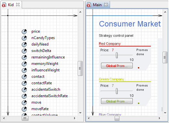Select the memoryWeight parameter icon
Screen dimensions: 169x123
24,64
